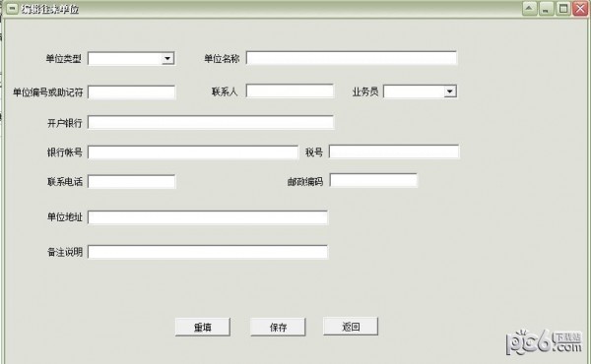
Task: Click the 备注说明 input field
Action: pos(208,252)
